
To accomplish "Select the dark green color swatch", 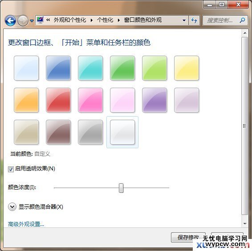I will click(x=122, y=68).
